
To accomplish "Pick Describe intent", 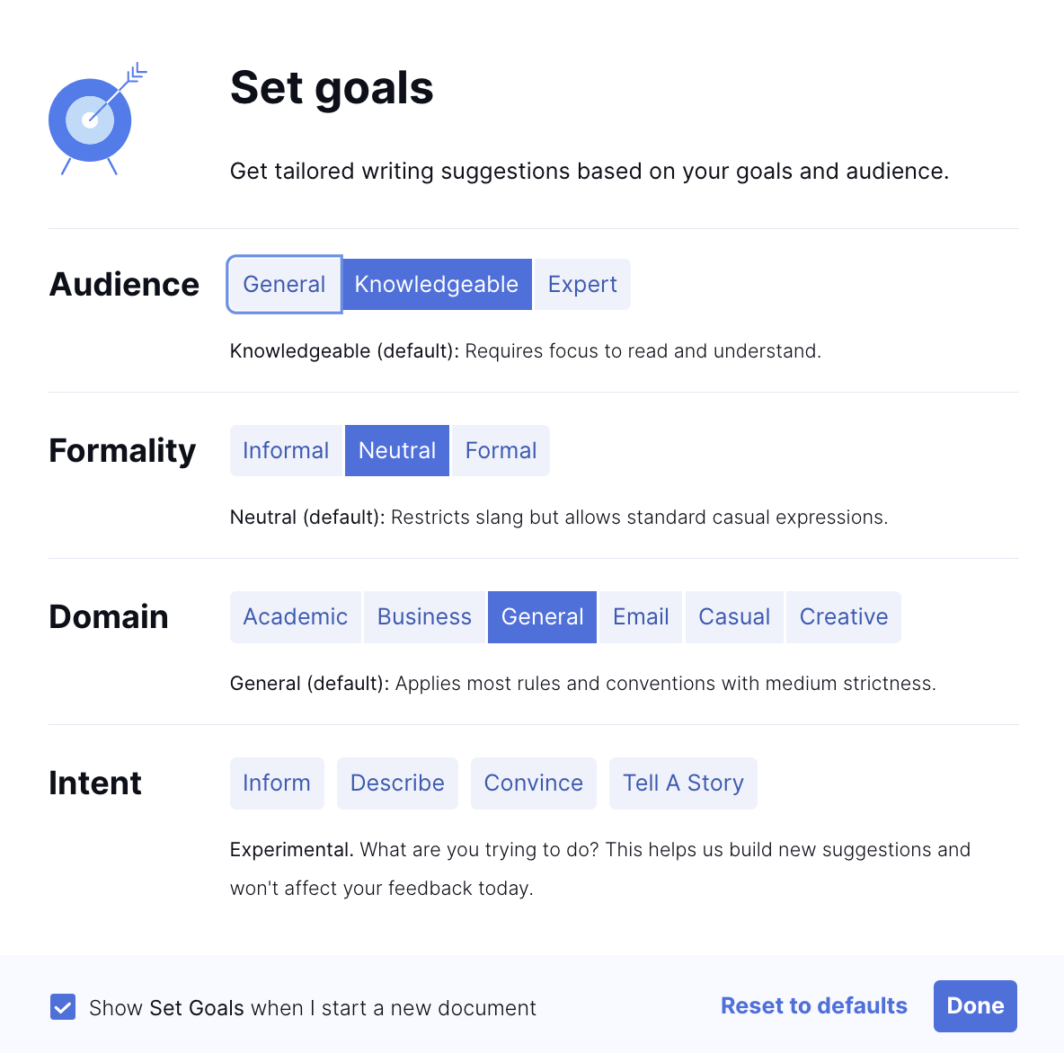I will (x=397, y=783).
